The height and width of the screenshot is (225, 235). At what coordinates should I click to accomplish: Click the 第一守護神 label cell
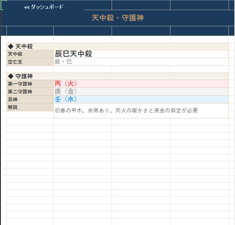(x=30, y=84)
